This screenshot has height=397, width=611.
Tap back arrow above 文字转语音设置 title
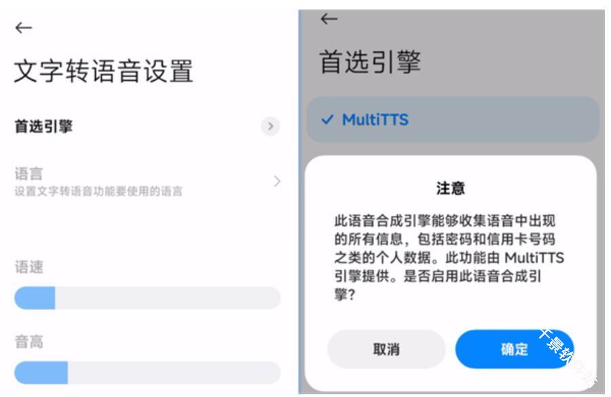[23, 28]
